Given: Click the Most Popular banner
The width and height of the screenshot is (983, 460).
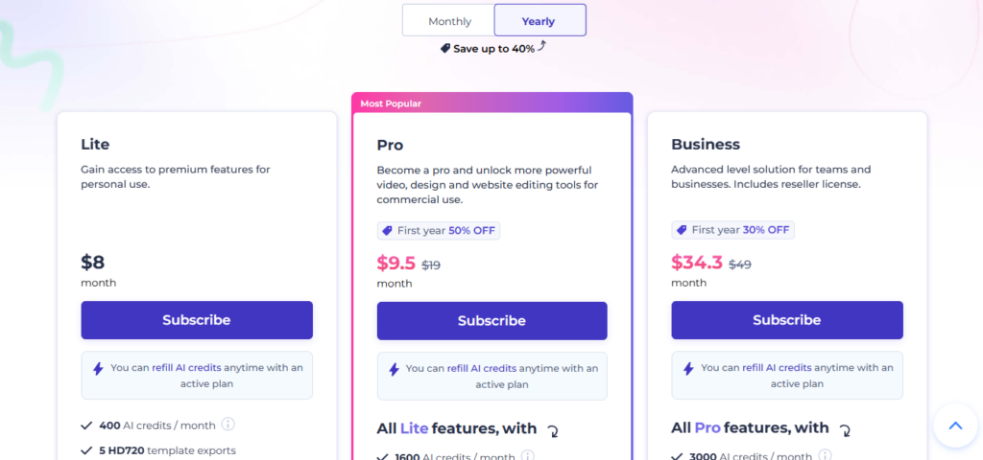Looking at the screenshot, I should pyautogui.click(x=390, y=103).
